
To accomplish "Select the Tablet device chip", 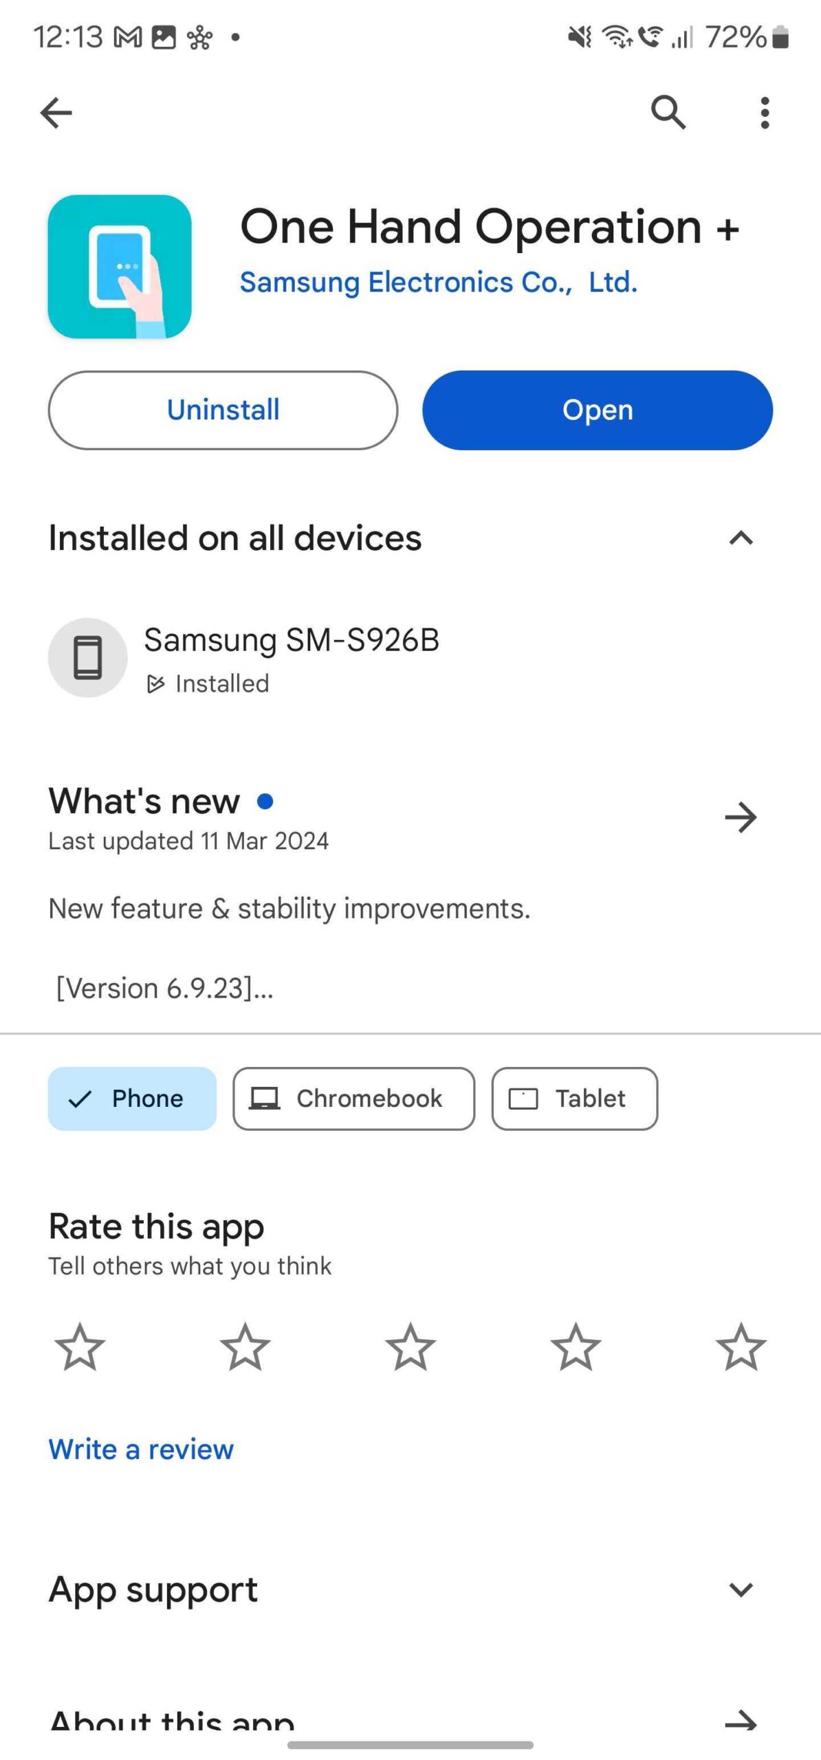I will pos(574,1098).
